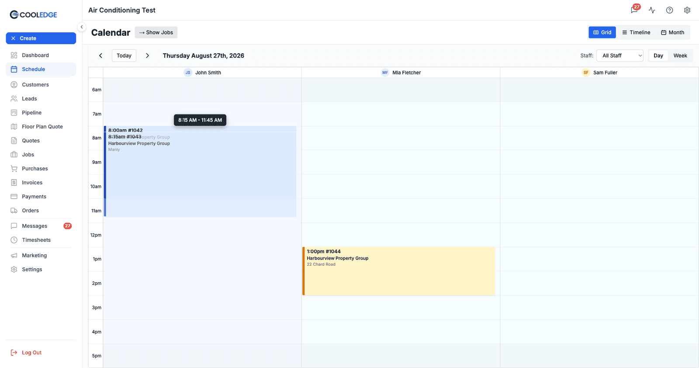Image resolution: width=699 pixels, height=368 pixels.
Task: Open Marketing in the sidebar
Action: point(41,256)
